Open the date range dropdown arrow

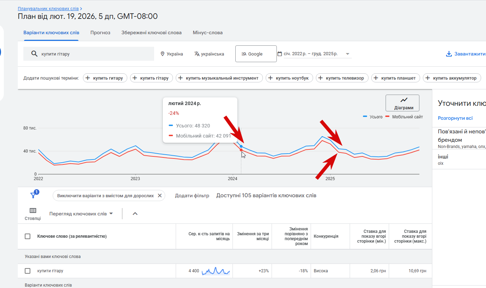[x=347, y=54]
